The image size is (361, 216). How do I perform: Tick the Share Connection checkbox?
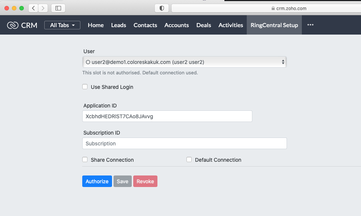(85, 159)
